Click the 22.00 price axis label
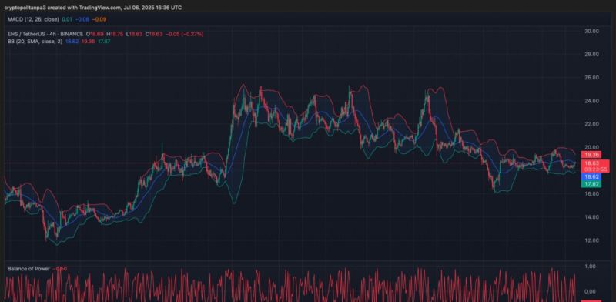Viewport: 616px width, 302px height. 591,124
